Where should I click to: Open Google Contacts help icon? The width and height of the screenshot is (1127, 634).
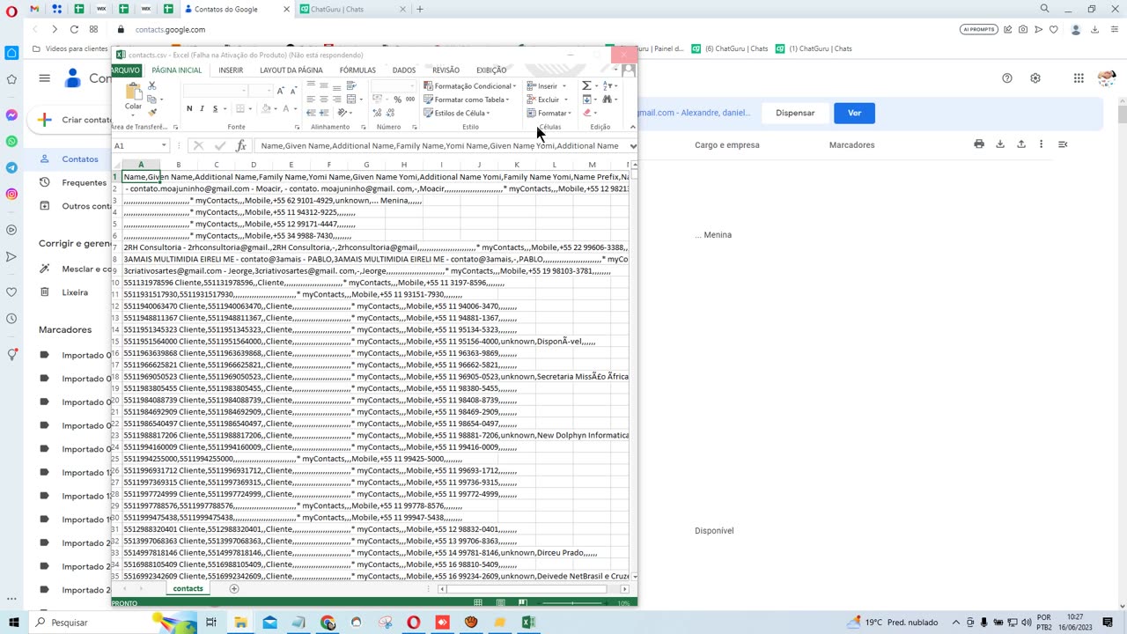pos(1007,78)
